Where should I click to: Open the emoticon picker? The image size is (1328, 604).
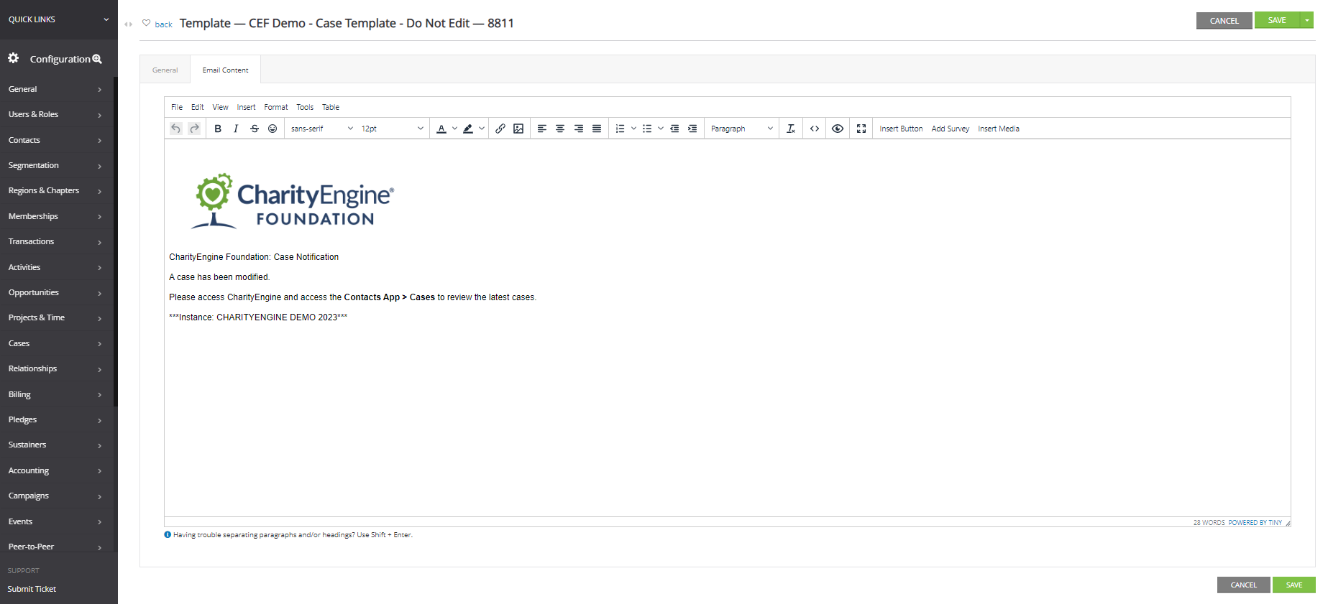point(273,129)
